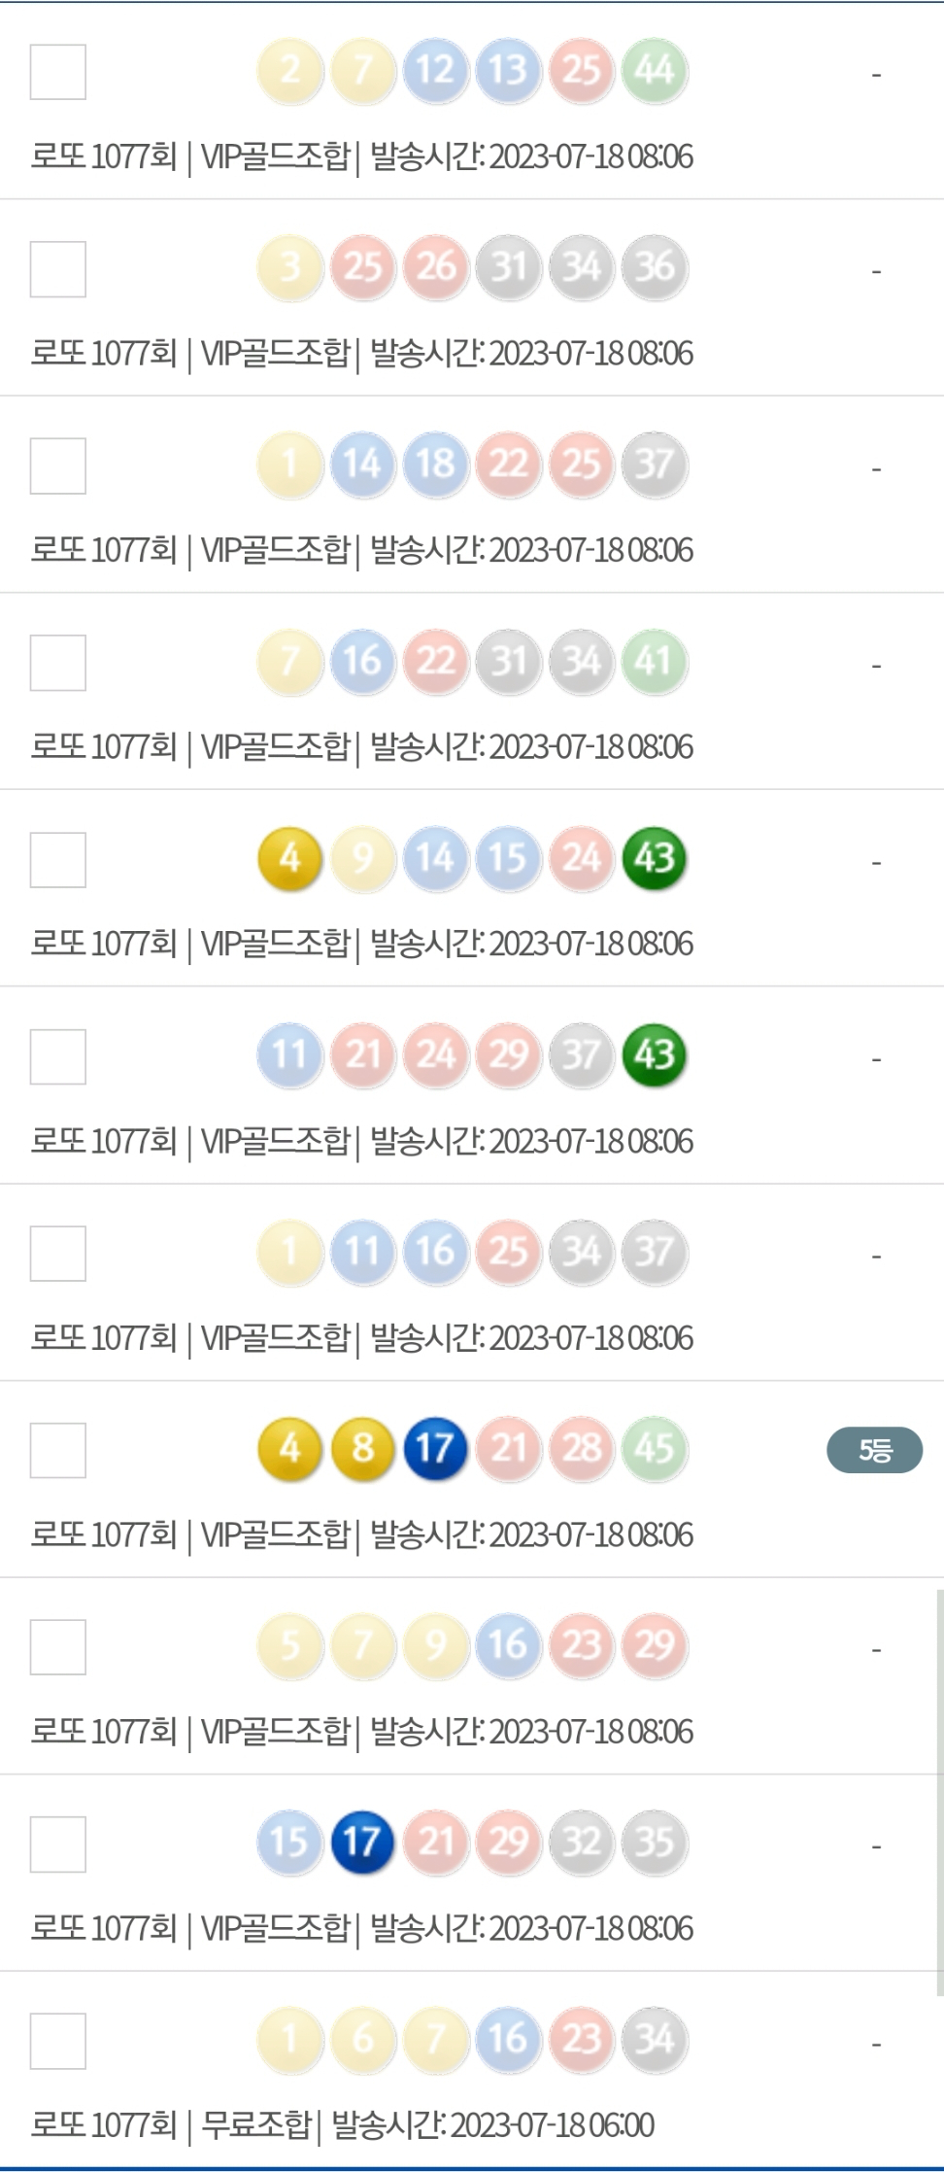
Task: Click the highlighted gold number 8 ball
Action: (x=362, y=1449)
